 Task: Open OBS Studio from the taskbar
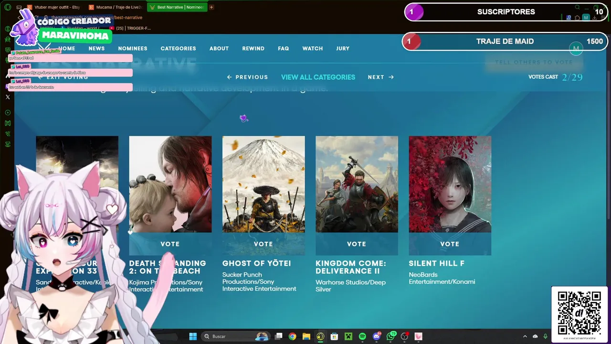(x=405, y=336)
